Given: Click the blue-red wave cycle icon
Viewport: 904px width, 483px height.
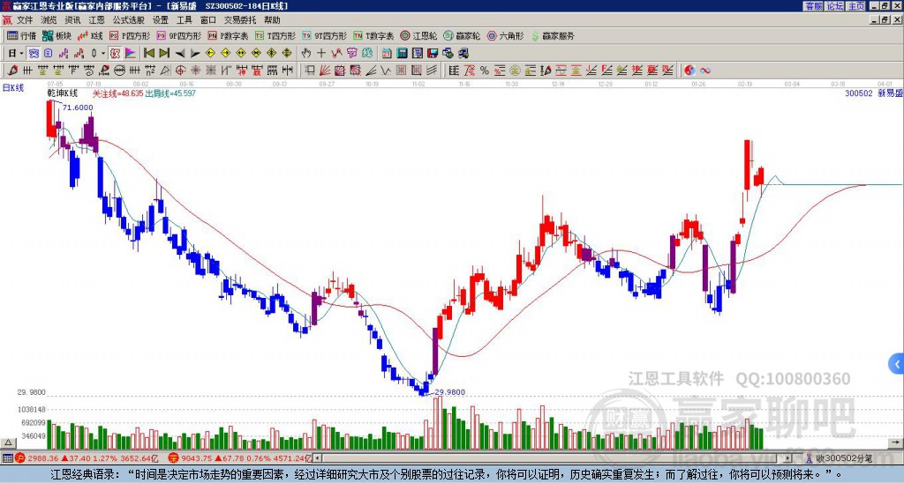Looking at the screenshot, I should coord(704,71).
